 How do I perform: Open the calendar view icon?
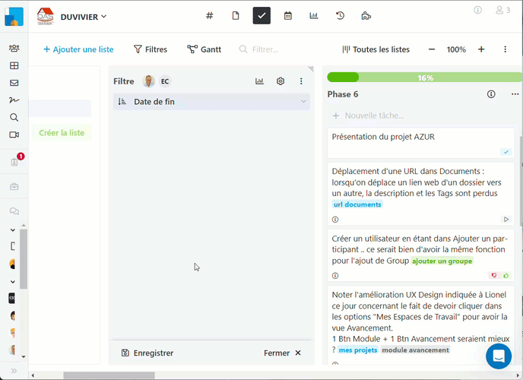(287, 15)
